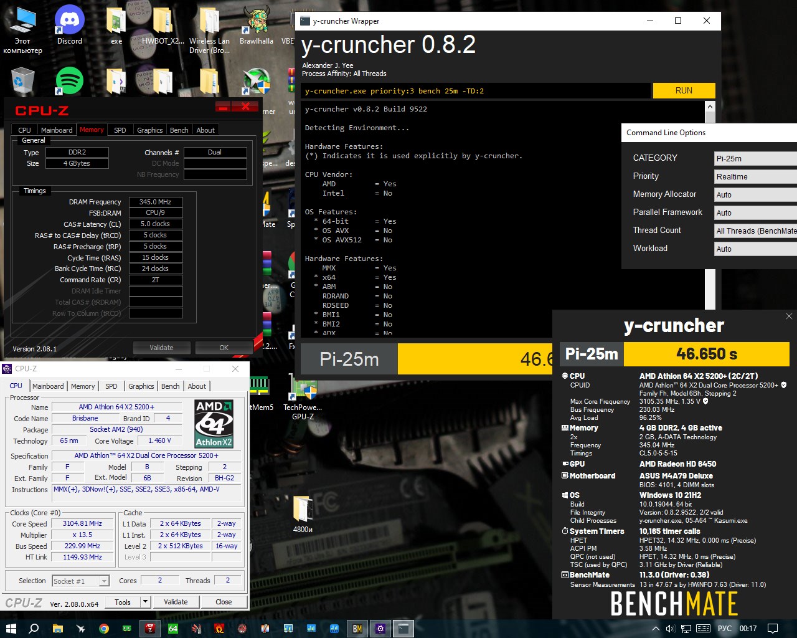The image size is (797, 638).
Task: Open the Wireless Lan Driver folder
Action: [x=209, y=29]
